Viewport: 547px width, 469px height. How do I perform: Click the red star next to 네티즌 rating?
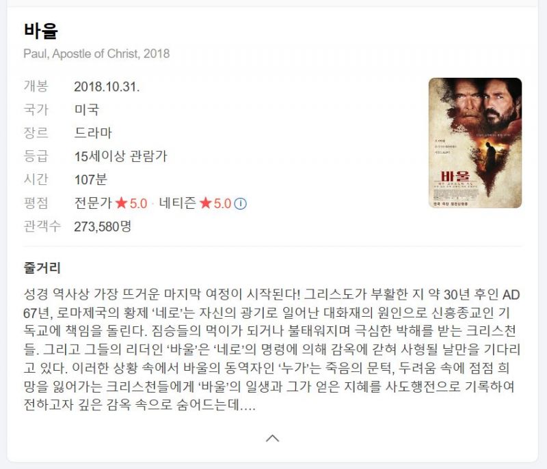(206, 203)
